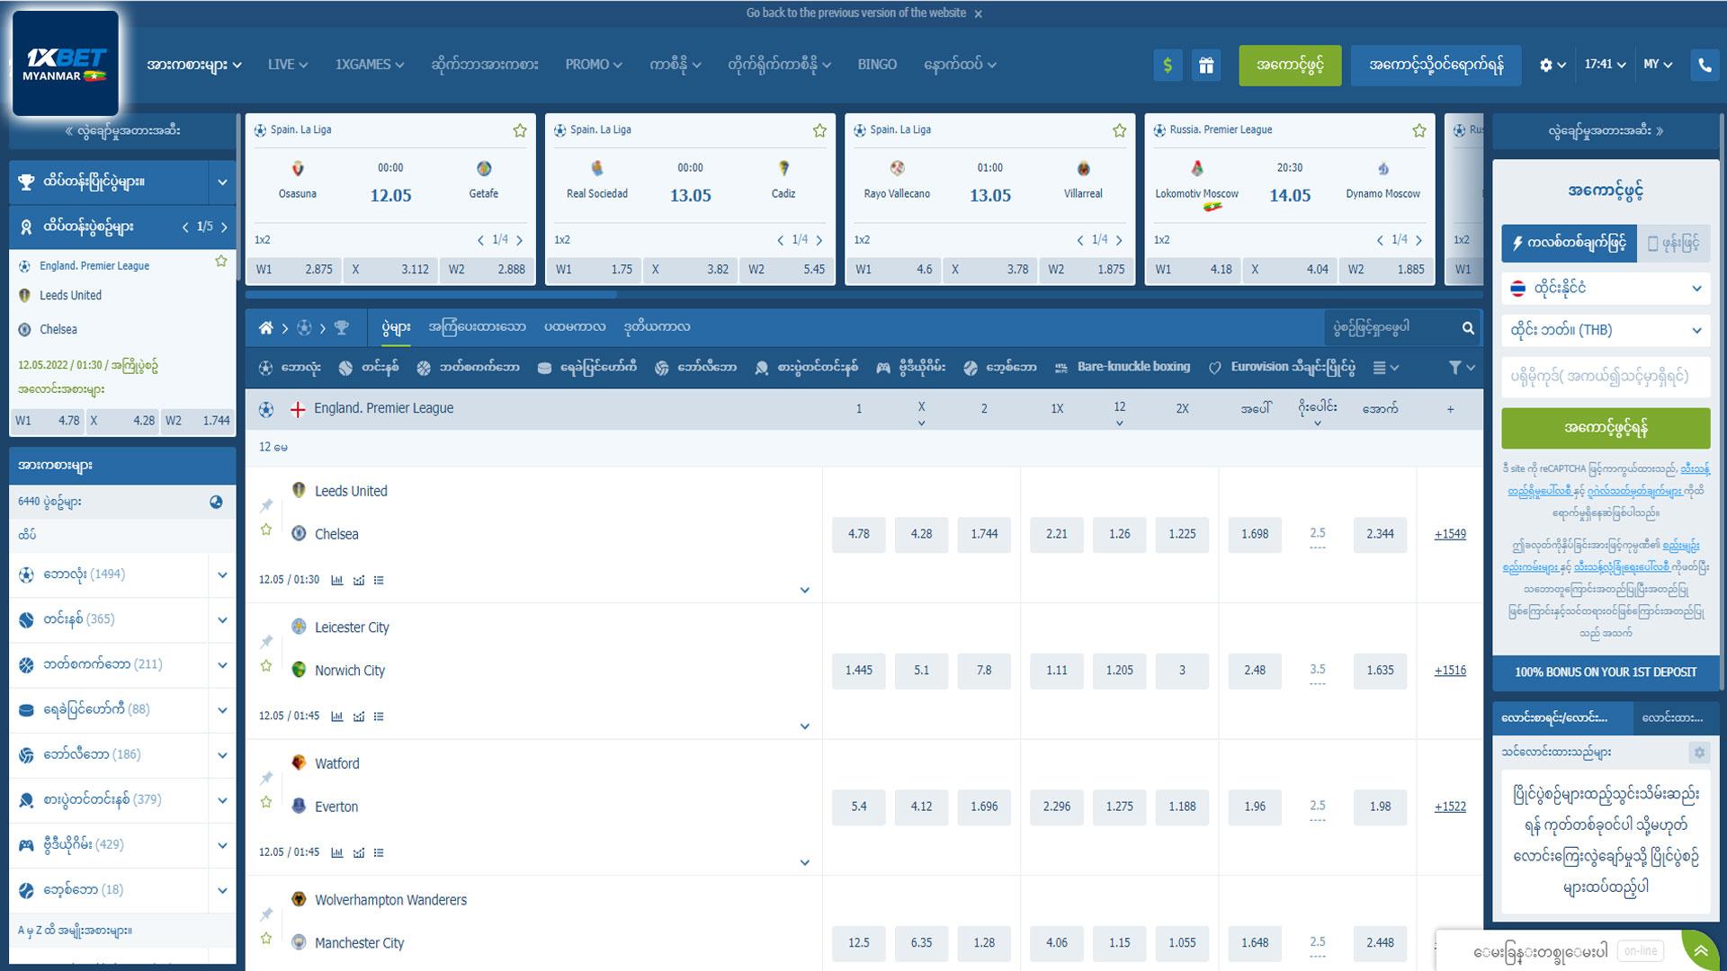Select Eurovision sport filter
This screenshot has width=1727, height=971.
tap(1281, 367)
